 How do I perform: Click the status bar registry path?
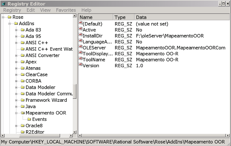[113, 142]
